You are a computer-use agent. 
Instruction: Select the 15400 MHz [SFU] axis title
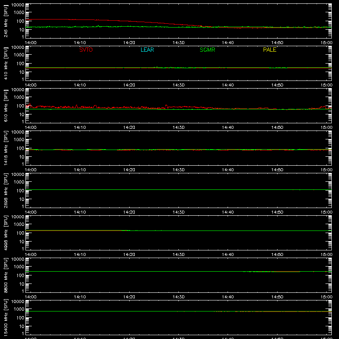coord(6,317)
